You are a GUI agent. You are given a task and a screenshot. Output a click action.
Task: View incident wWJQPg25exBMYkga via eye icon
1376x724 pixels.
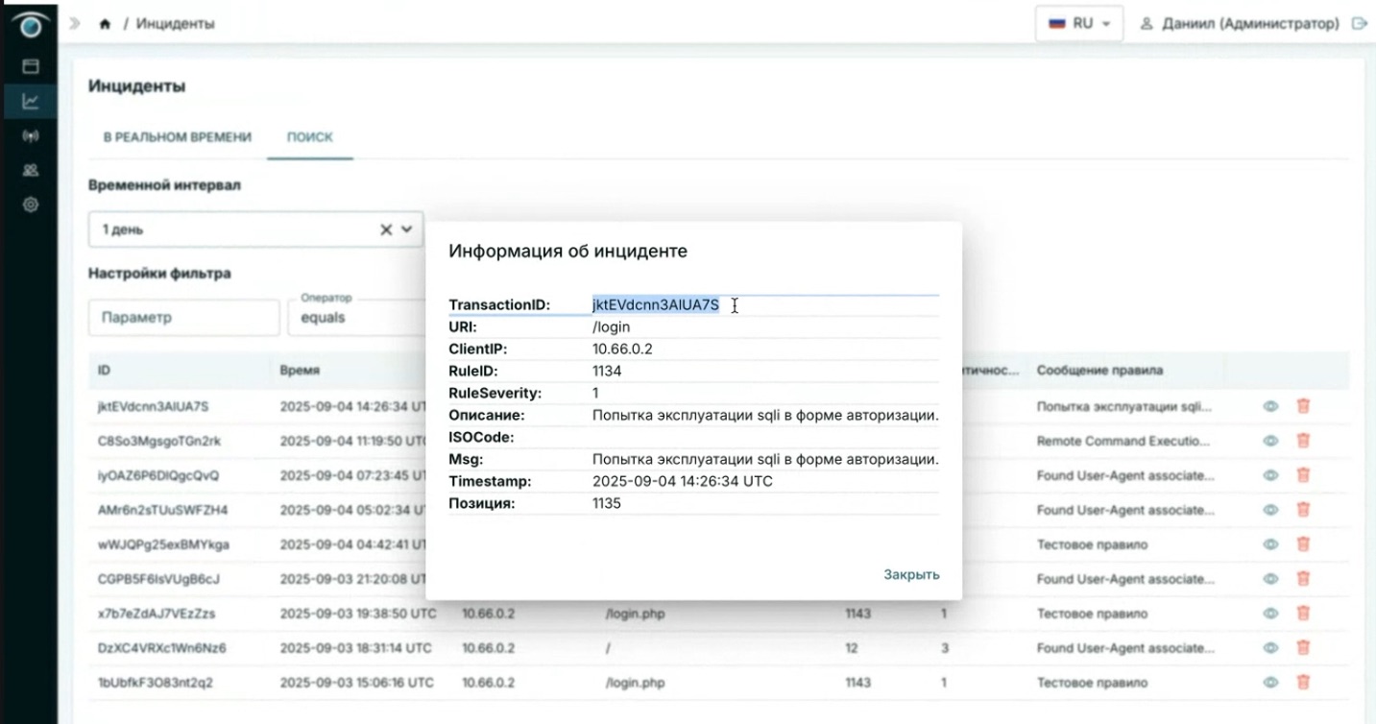coord(1270,544)
